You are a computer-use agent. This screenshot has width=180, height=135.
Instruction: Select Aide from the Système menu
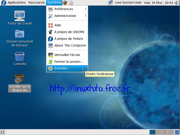67,25
